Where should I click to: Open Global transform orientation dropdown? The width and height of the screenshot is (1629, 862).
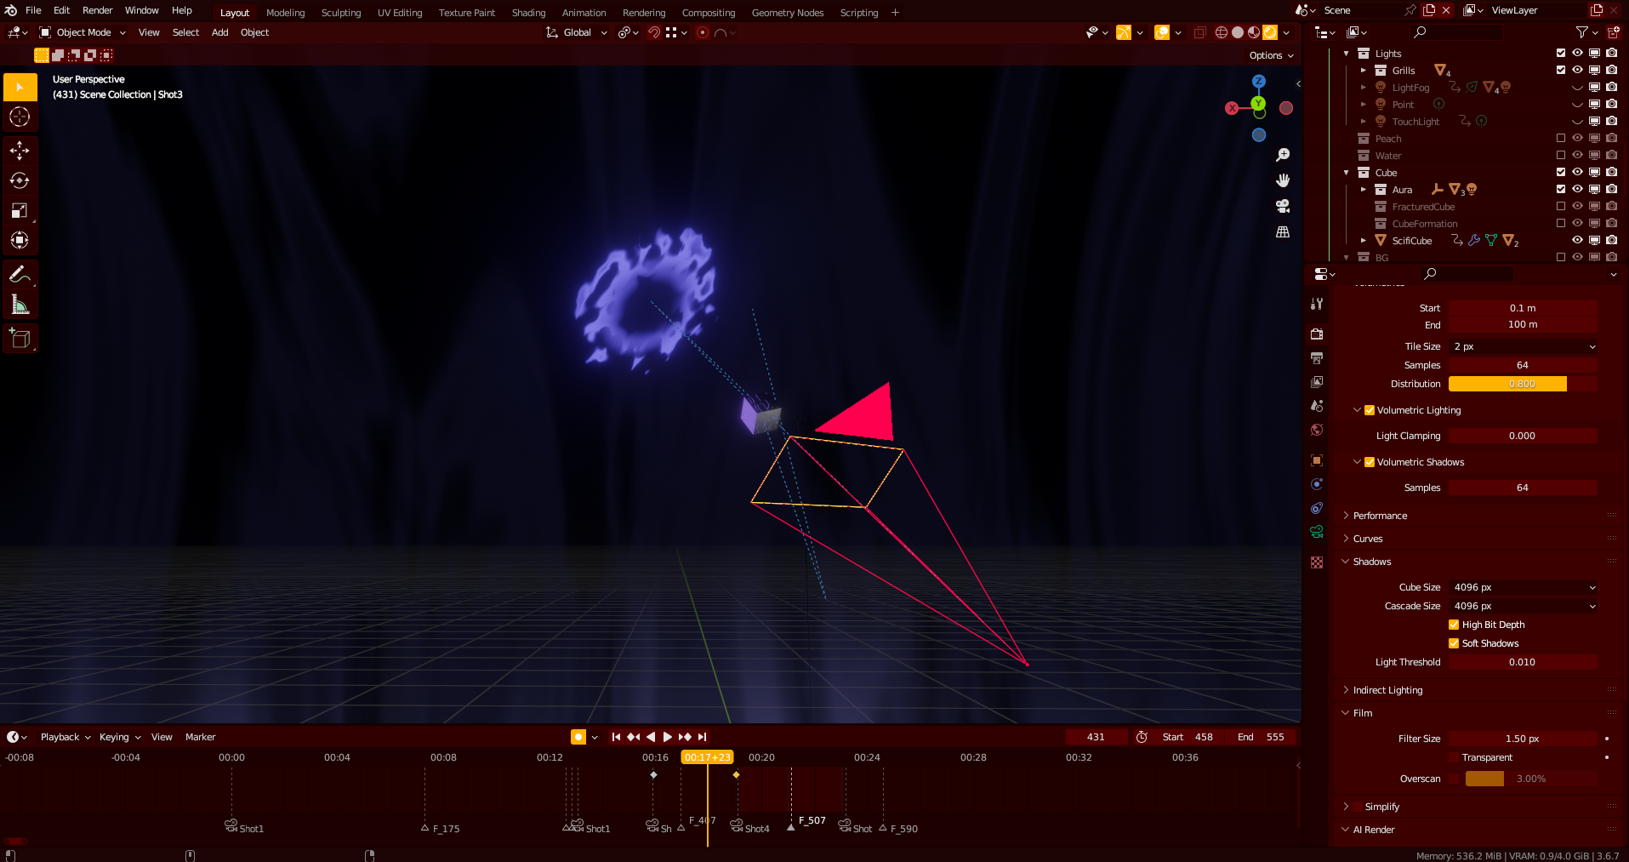tap(577, 32)
